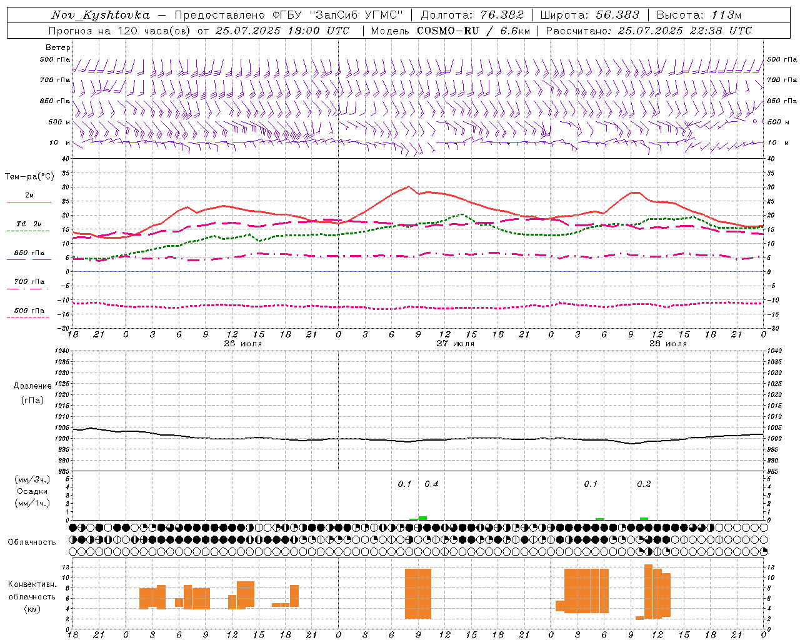Click the 'Осадки' precipitation panel label
Screen dimensions: 800x640
click(32, 491)
